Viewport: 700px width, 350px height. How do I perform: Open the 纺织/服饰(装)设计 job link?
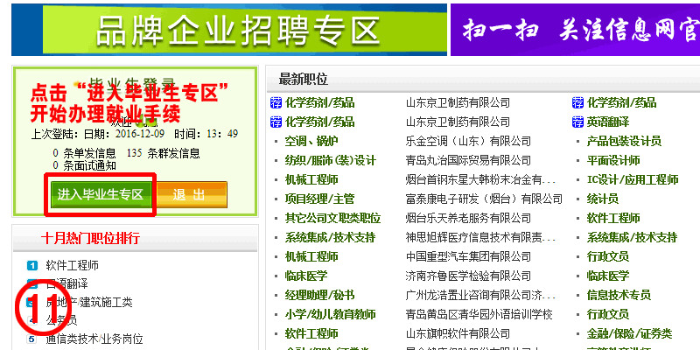[330, 160]
